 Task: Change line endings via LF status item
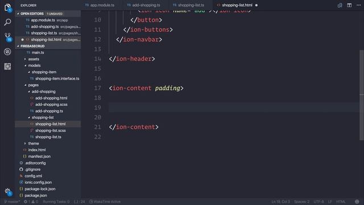pos(330,202)
